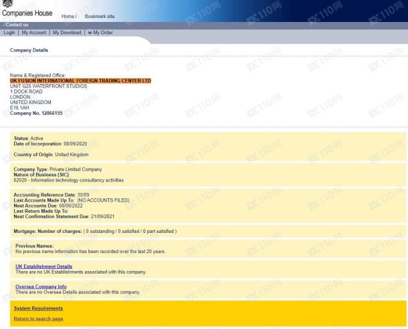
Task: Open the Home link
Action: tap(68, 17)
